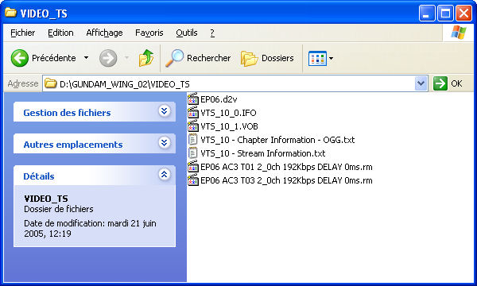477x286 pixels.
Task: Open the ? help menu
Action: point(212,33)
